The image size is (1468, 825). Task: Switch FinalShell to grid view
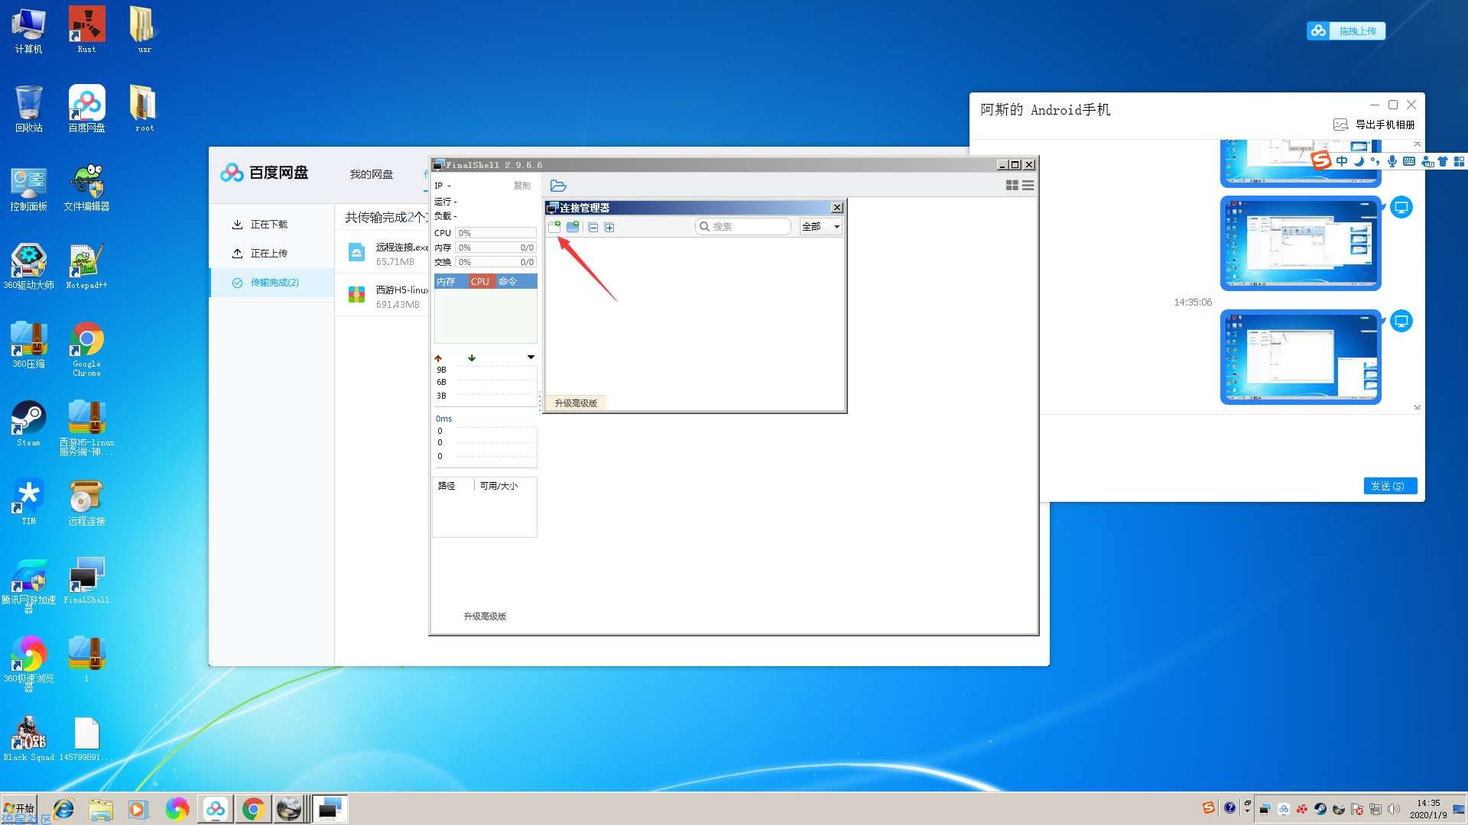pos(1012,186)
